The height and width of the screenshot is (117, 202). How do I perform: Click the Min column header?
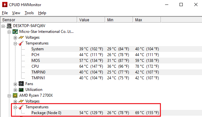click(119, 20)
